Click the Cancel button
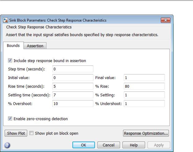This screenshot has width=193, height=152. coord(109,145)
